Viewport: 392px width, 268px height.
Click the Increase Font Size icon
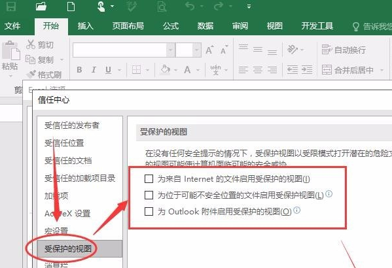pos(209,50)
